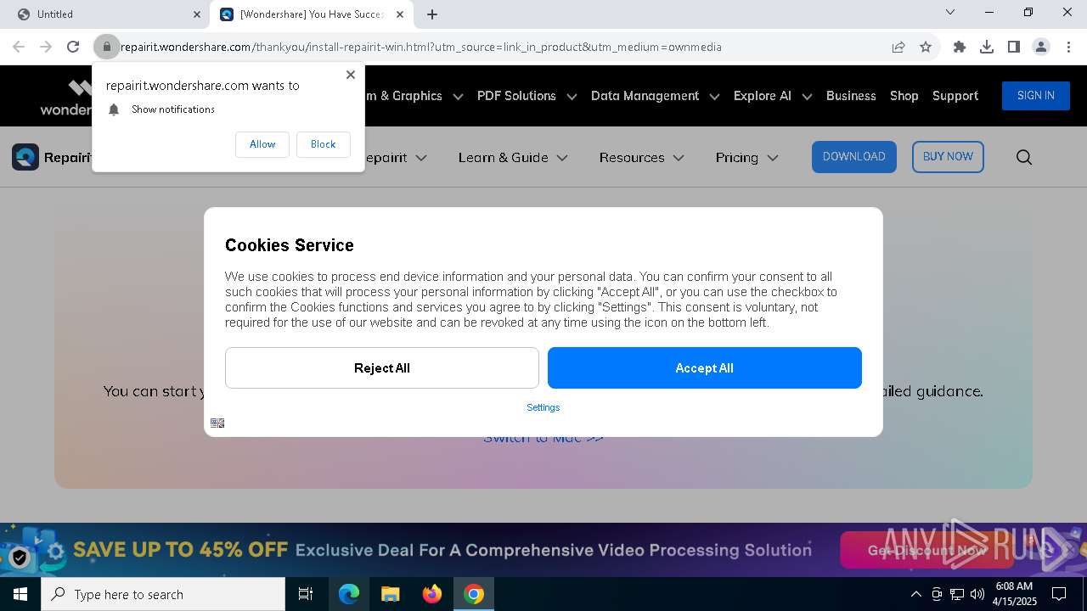
Task: Expand the PDF Solutions menu
Action: coord(527,96)
